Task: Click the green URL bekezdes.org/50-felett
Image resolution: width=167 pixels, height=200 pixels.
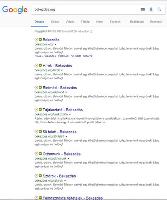Action: (49, 137)
